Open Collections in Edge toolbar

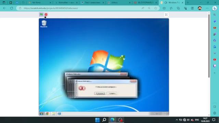tap(178, 8)
